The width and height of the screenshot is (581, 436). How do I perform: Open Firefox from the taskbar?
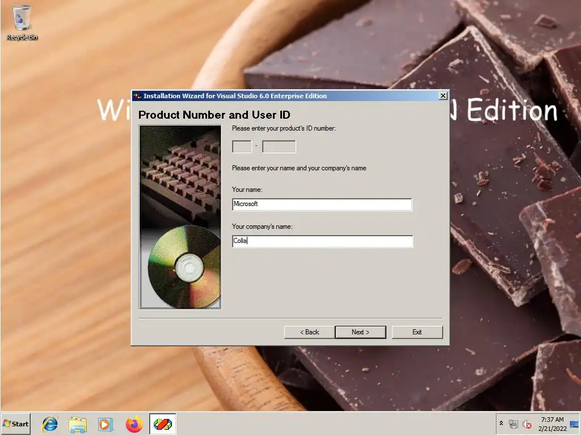(134, 424)
